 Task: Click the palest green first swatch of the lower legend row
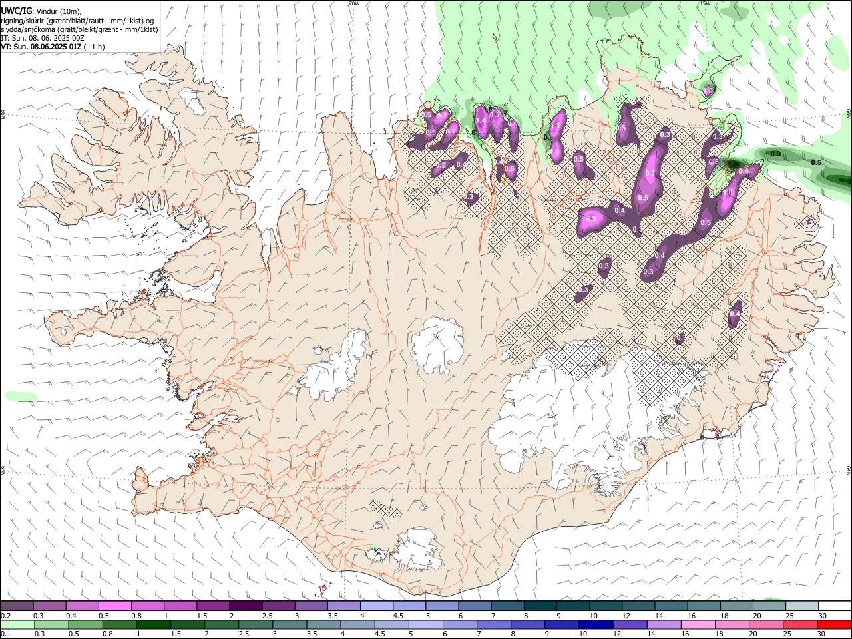[18, 624]
